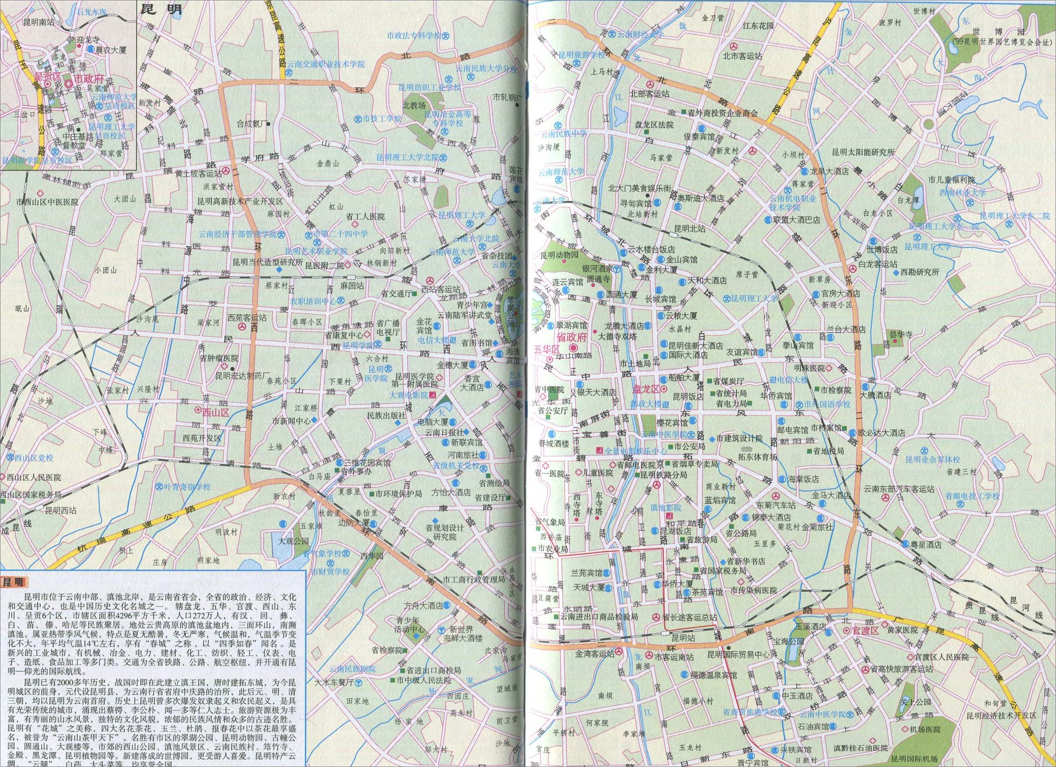Select the hotel icon beside 世博饭店
The image size is (1056, 767).
873,241
